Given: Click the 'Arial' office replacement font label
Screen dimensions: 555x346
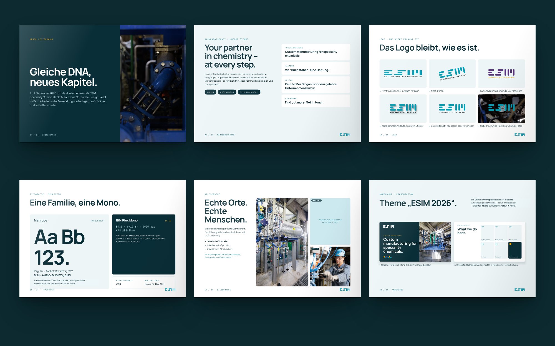Looking at the screenshot, I should click(119, 284).
